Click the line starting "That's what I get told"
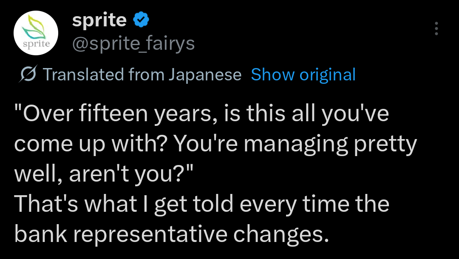This screenshot has width=459, height=259. point(201,203)
